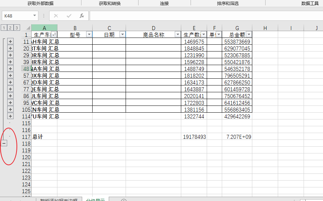Open the 单价 column filter dropdown

[x=219, y=34]
